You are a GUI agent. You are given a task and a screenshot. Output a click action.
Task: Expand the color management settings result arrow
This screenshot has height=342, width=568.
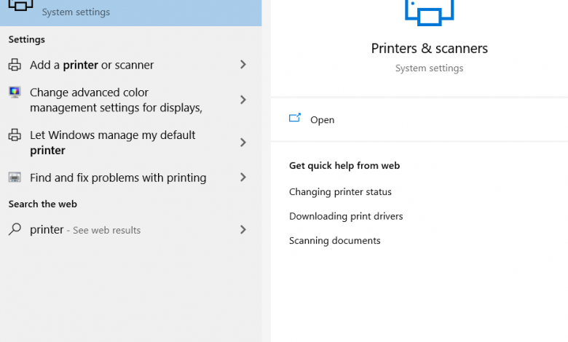243,100
